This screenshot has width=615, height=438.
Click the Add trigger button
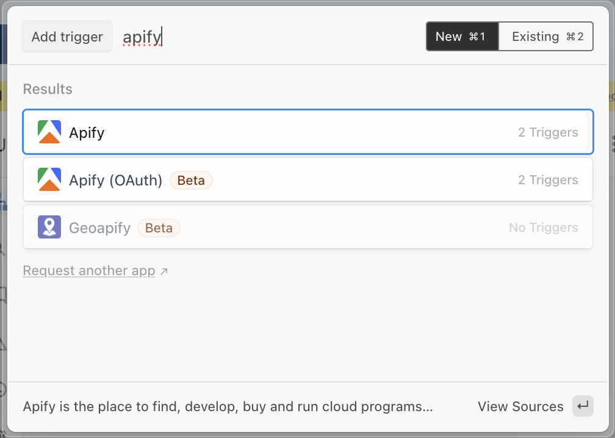click(67, 36)
